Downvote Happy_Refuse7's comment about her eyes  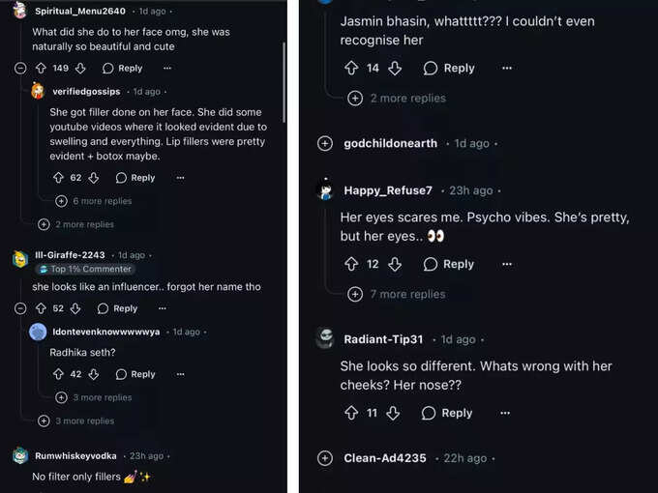point(395,264)
